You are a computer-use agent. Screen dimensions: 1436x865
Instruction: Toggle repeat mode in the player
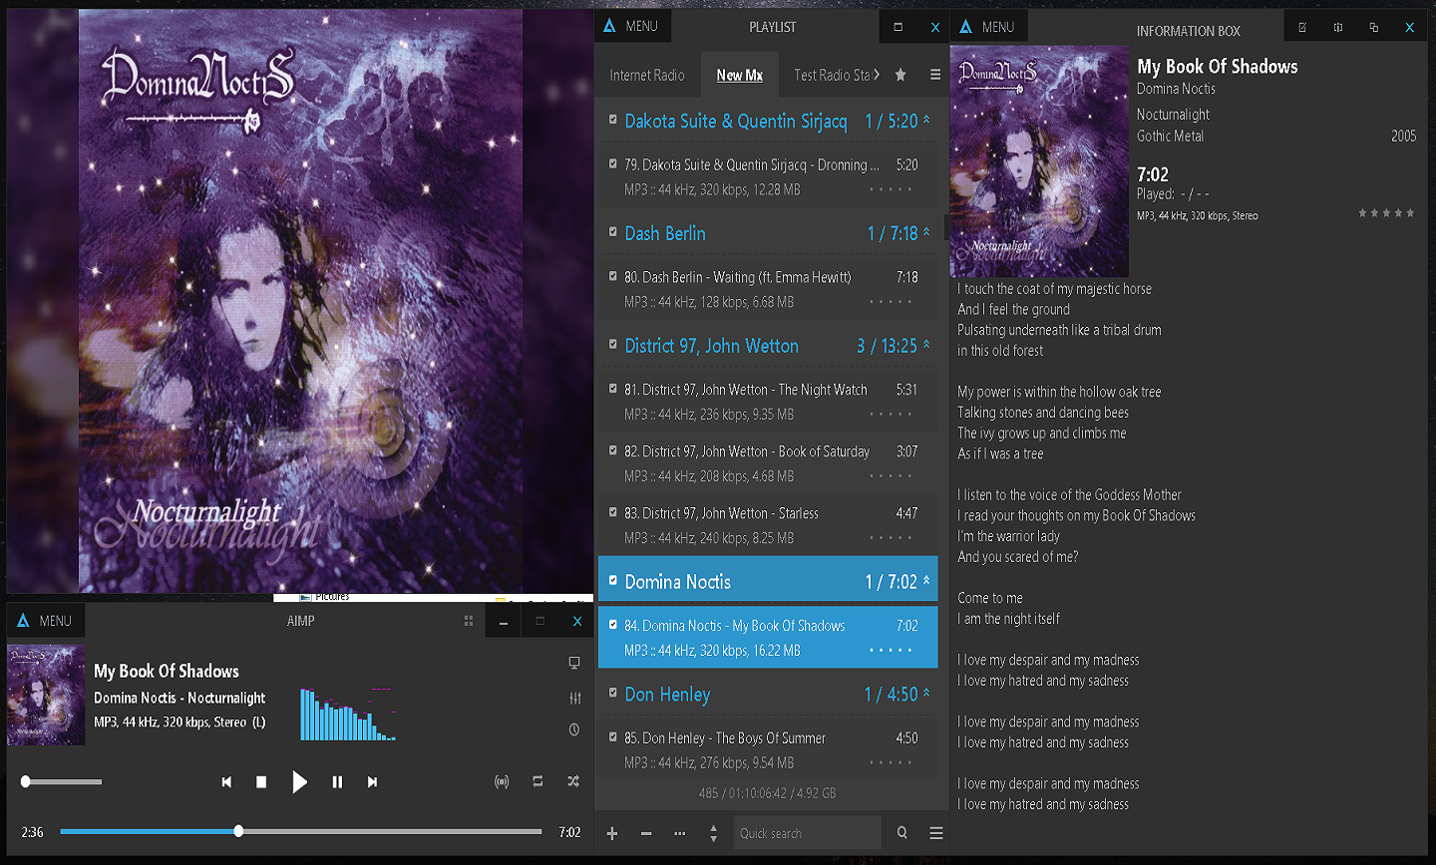[538, 781]
